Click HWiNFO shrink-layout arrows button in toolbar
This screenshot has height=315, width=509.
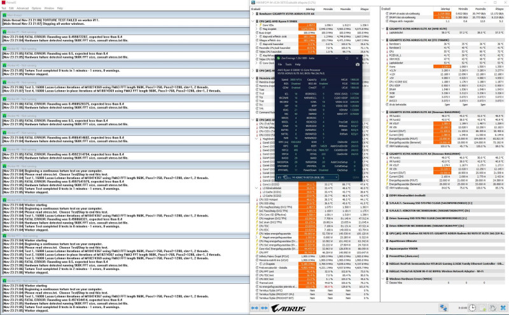point(264,308)
